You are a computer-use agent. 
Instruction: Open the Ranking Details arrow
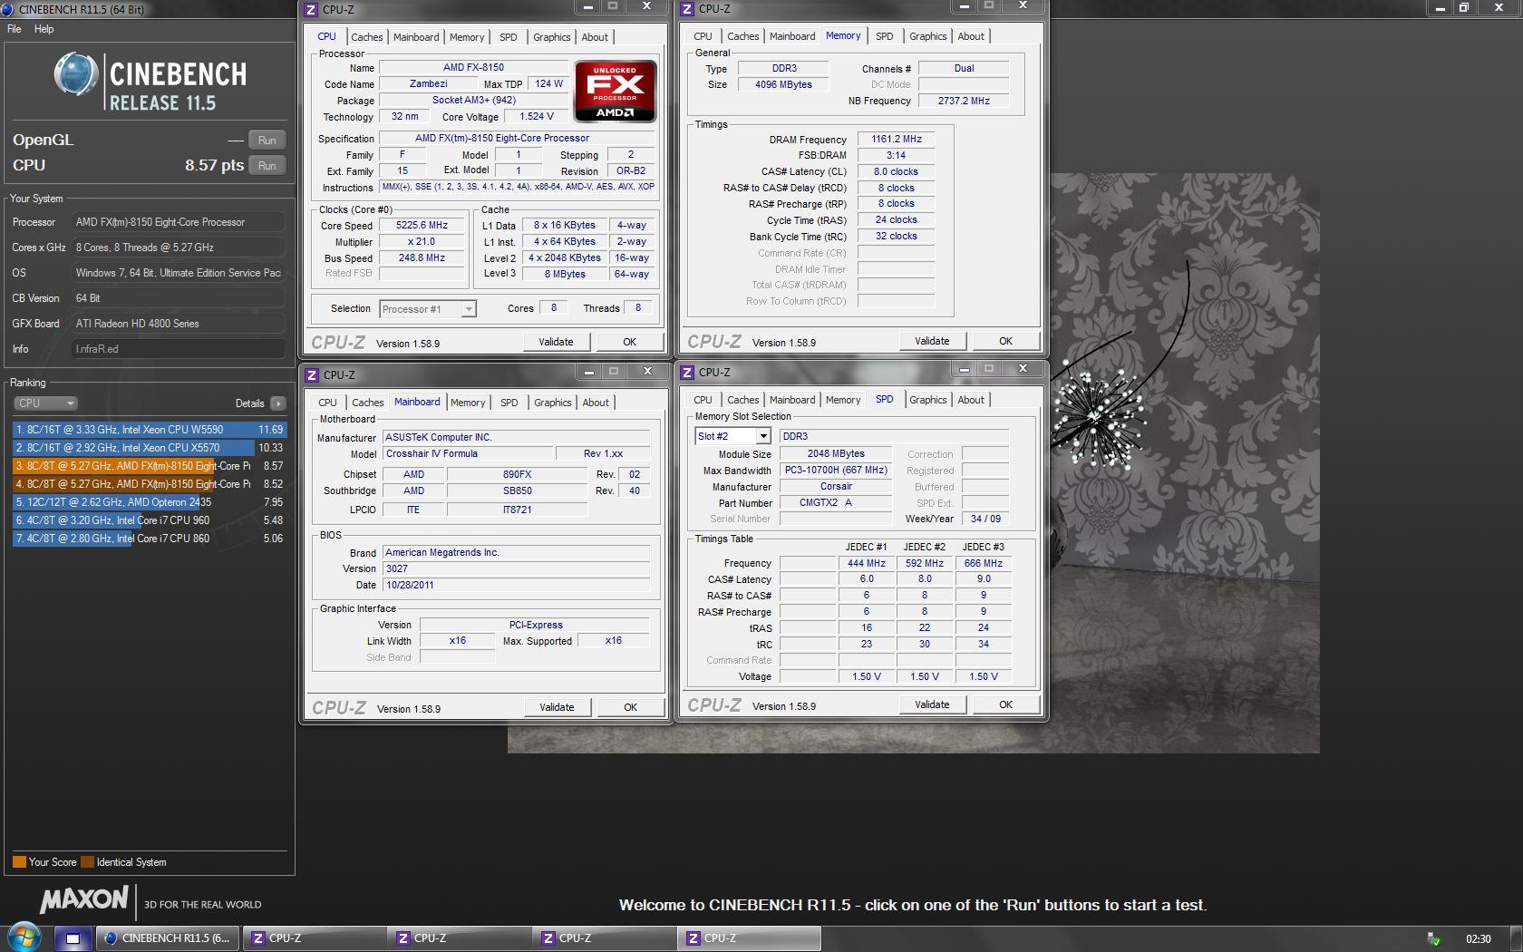tap(277, 403)
